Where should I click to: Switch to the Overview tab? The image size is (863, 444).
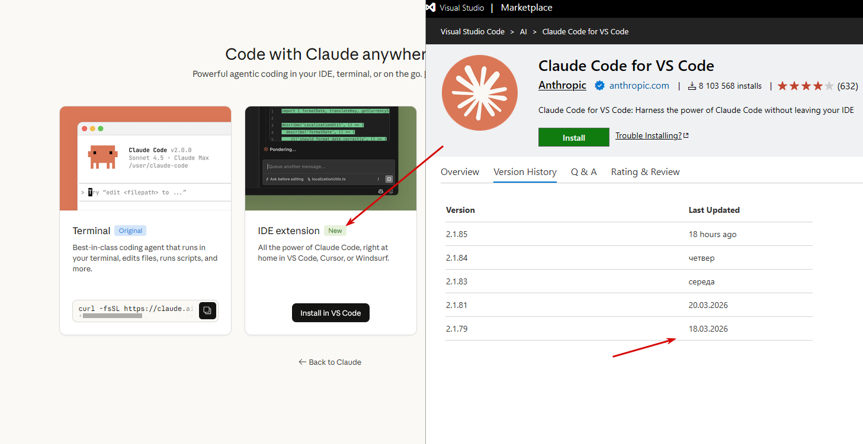[460, 171]
